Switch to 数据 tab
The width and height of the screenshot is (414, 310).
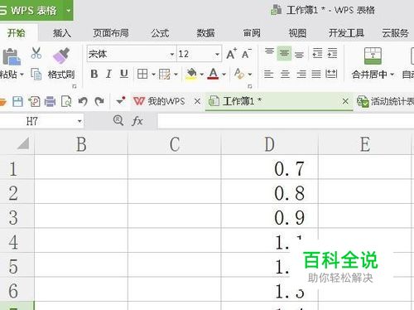pos(205,33)
